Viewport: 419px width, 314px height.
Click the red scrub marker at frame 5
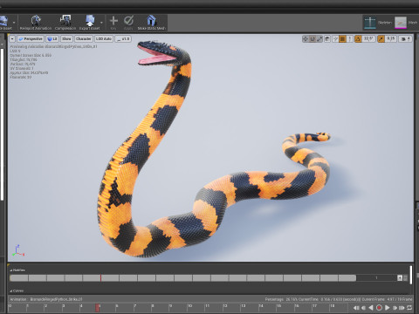pos(98,308)
